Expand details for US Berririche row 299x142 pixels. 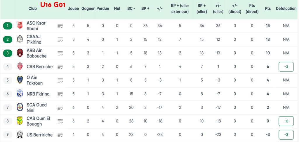pos(60,135)
